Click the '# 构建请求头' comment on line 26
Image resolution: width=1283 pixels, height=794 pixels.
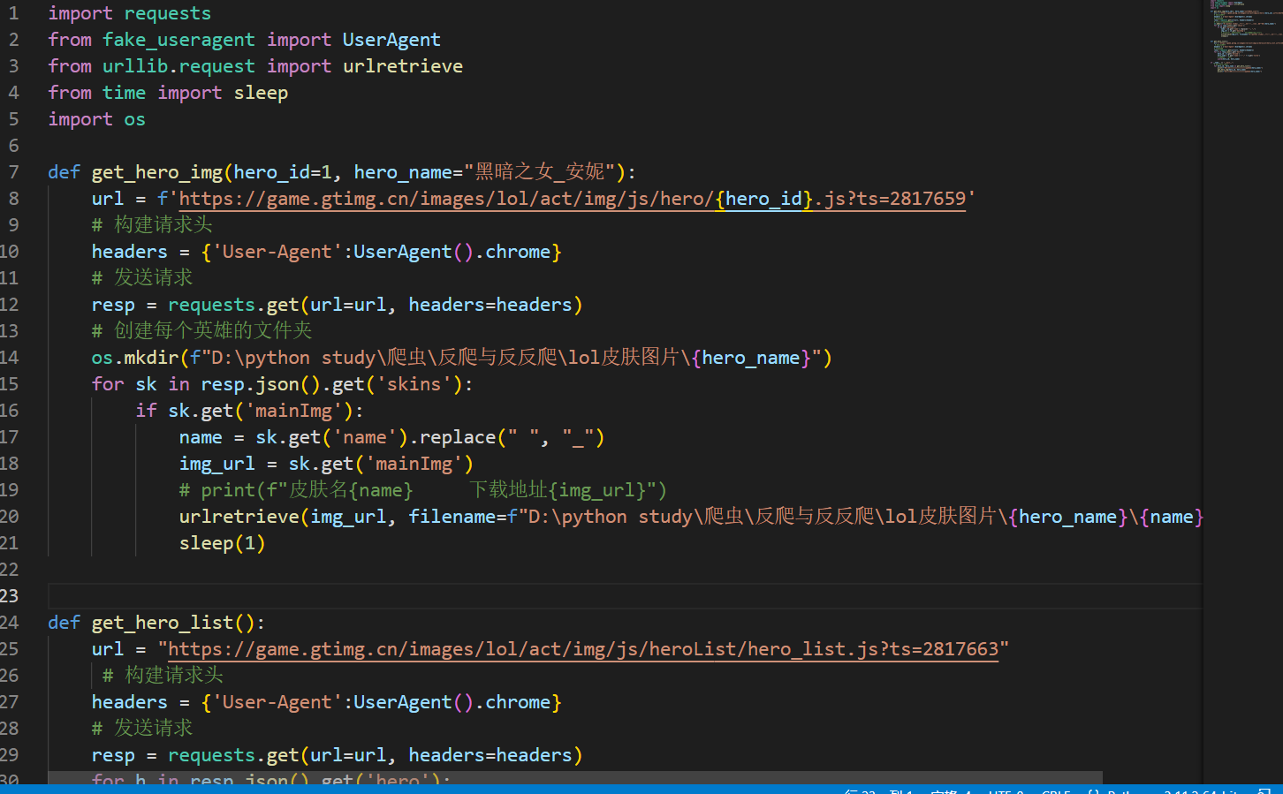(x=163, y=676)
